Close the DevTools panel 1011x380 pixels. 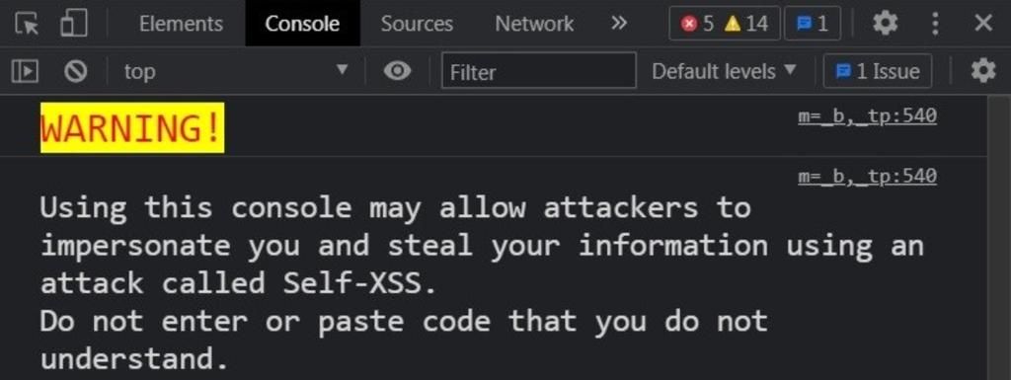pos(983,24)
